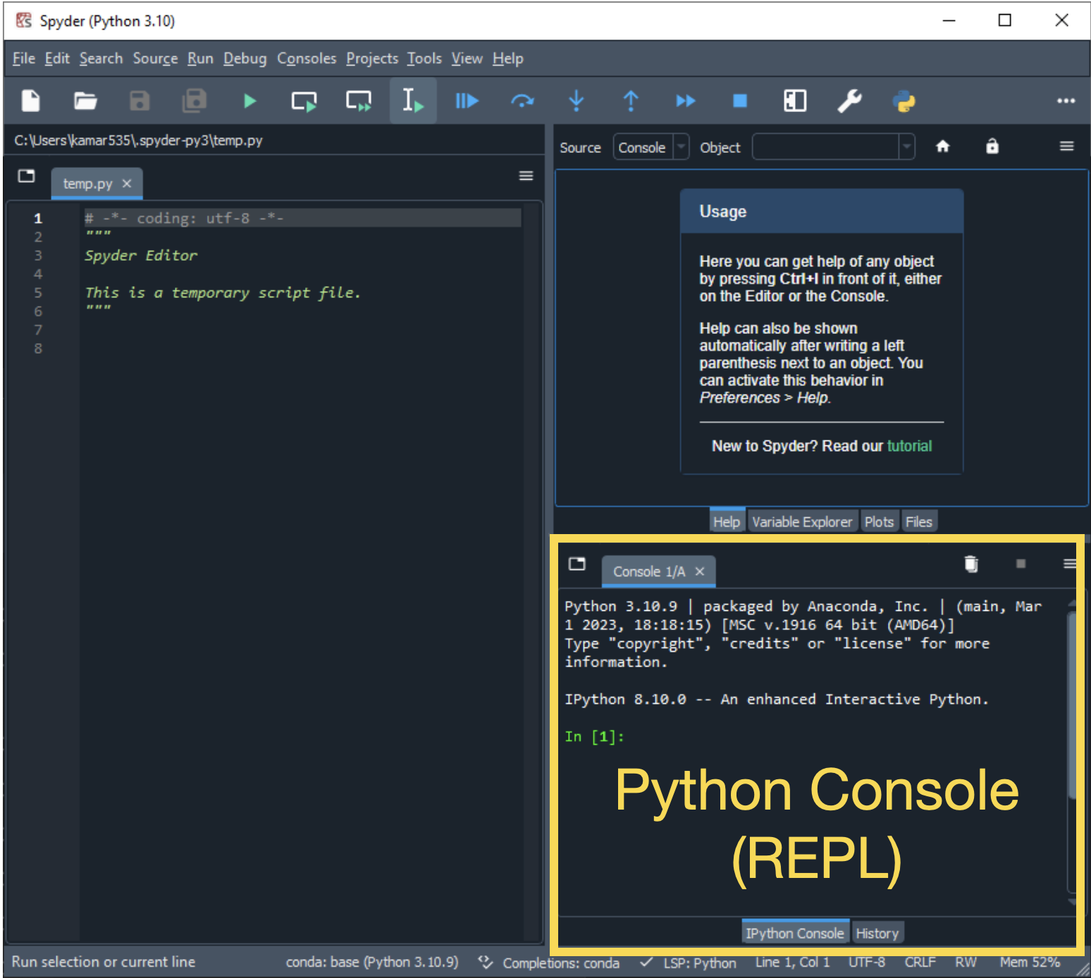1091x978 pixels.
Task: Continue execution until next breakpoint icon
Action: (x=686, y=101)
